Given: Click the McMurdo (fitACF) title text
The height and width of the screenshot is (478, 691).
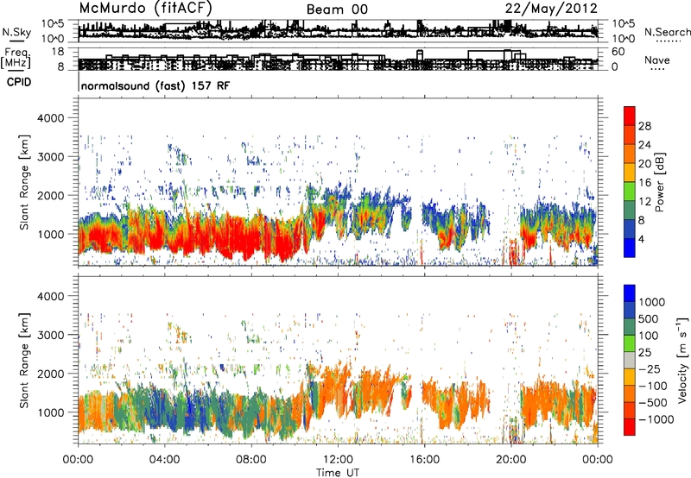Looking at the screenshot, I should 145,9.
